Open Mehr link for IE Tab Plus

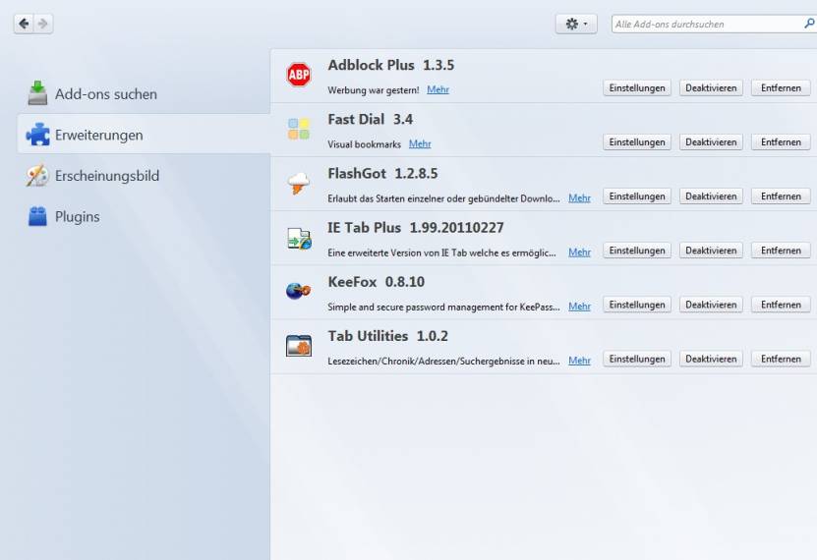[579, 252]
